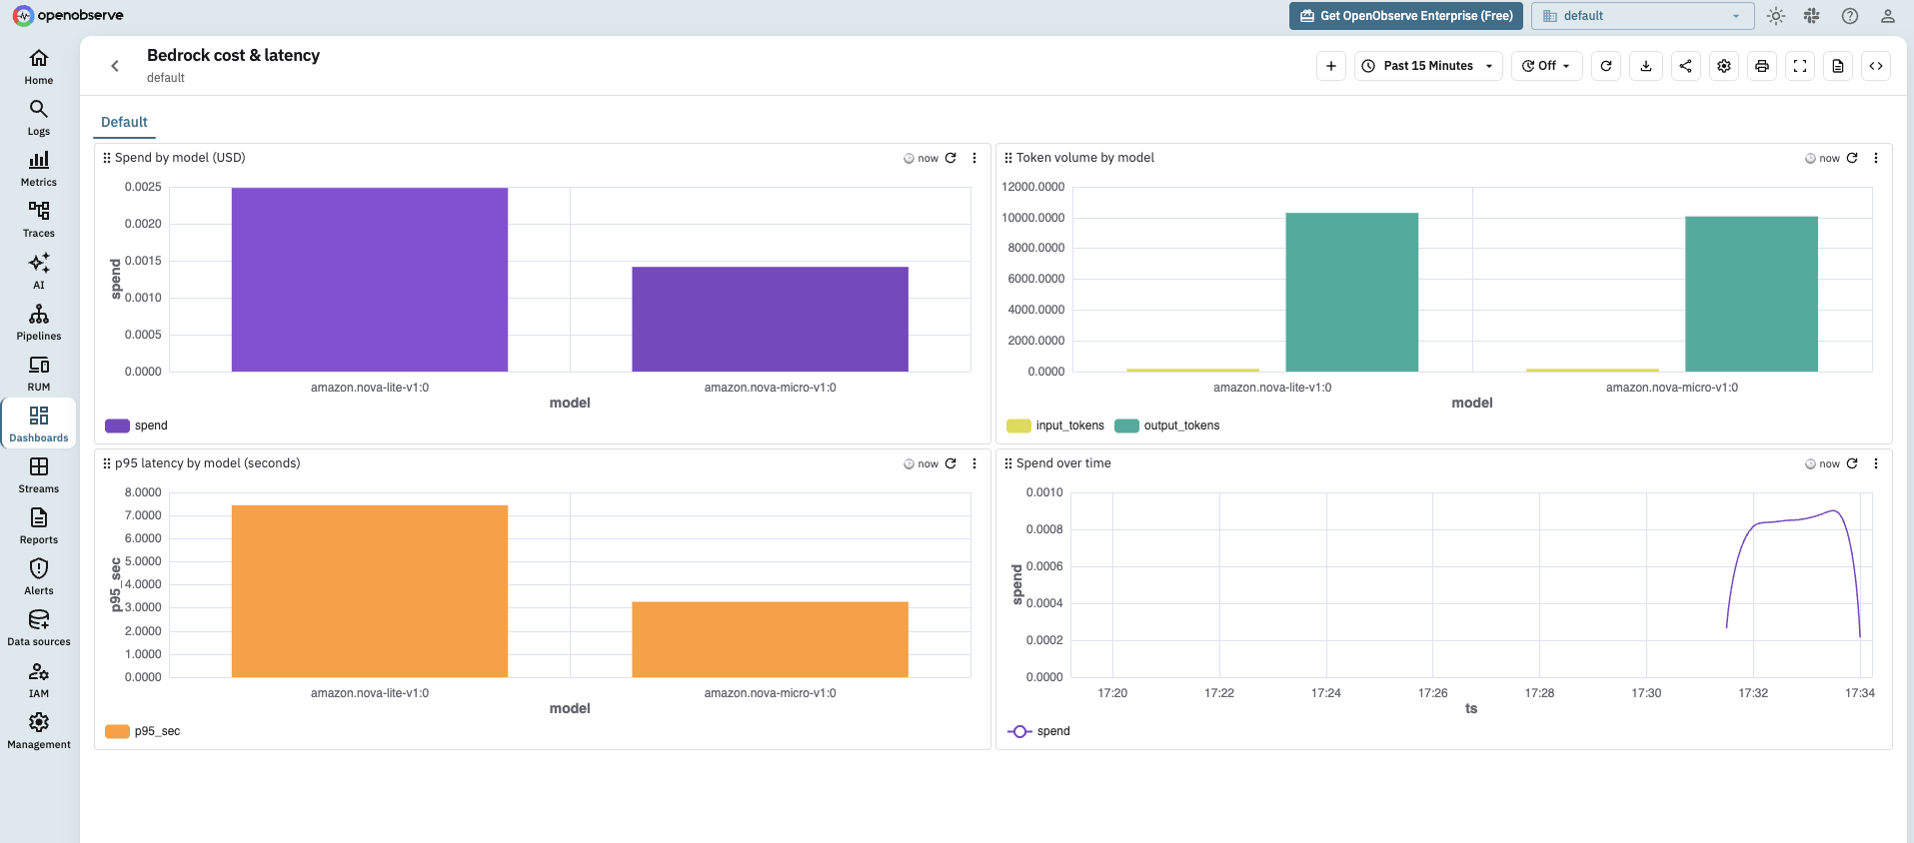This screenshot has height=843, width=1914.
Task: Open the Reports section
Action: tap(39, 526)
